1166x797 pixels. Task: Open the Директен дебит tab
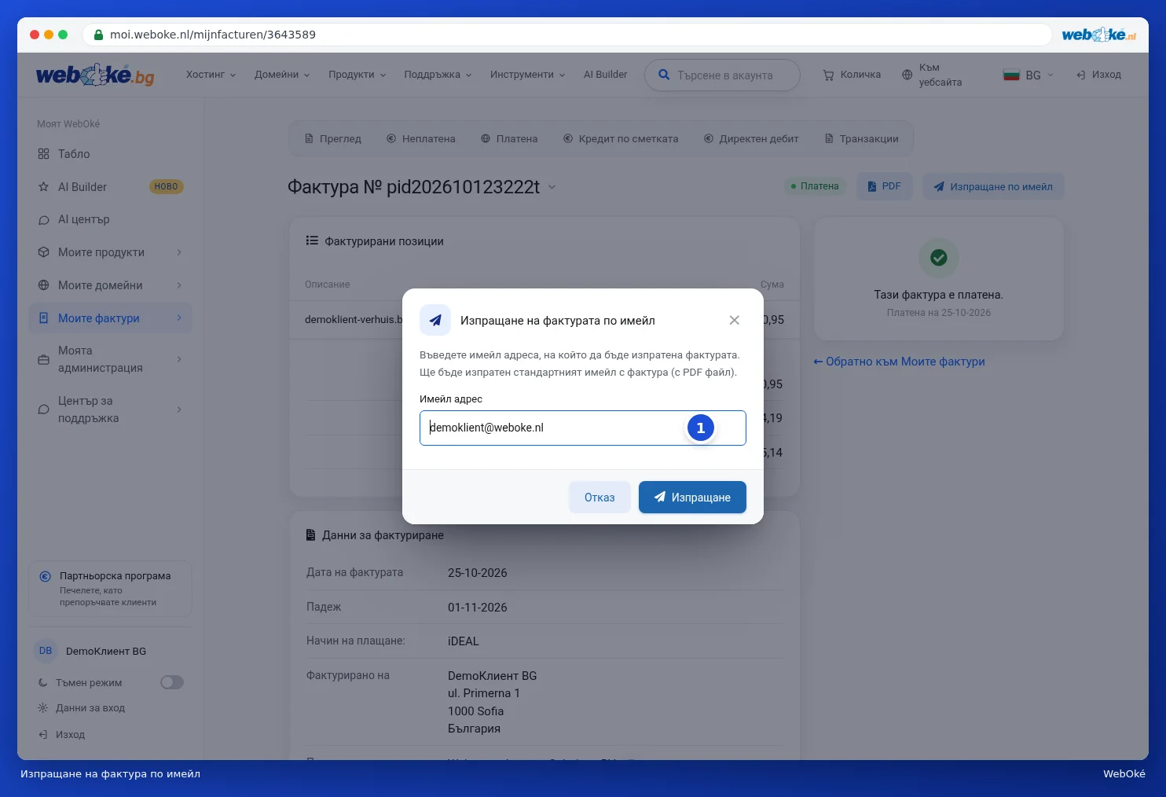[752, 139]
